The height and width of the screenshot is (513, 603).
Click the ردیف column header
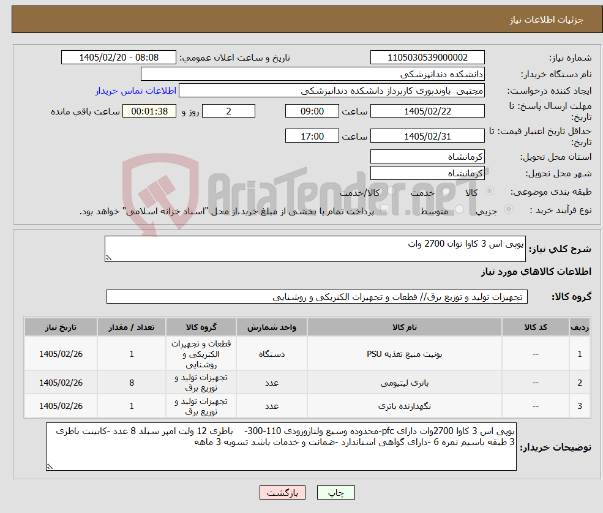[x=580, y=328]
